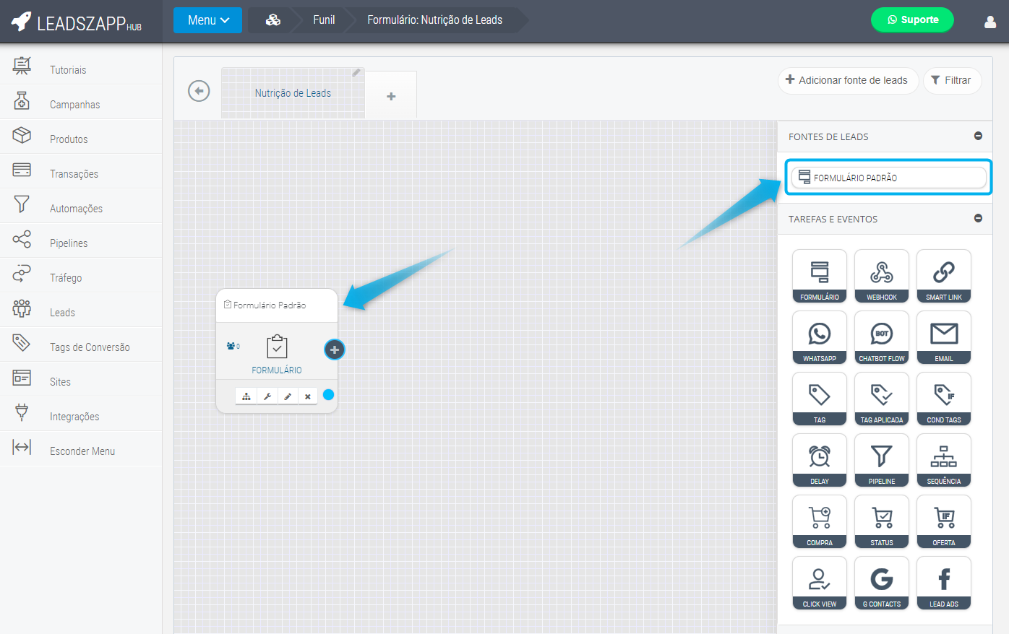Click the Lead Ads Facebook block
This screenshot has height=634, width=1009.
point(943,583)
